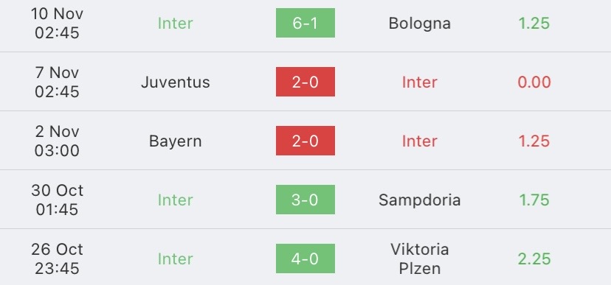
Task: Select Bayern team name
Action: click(176, 141)
